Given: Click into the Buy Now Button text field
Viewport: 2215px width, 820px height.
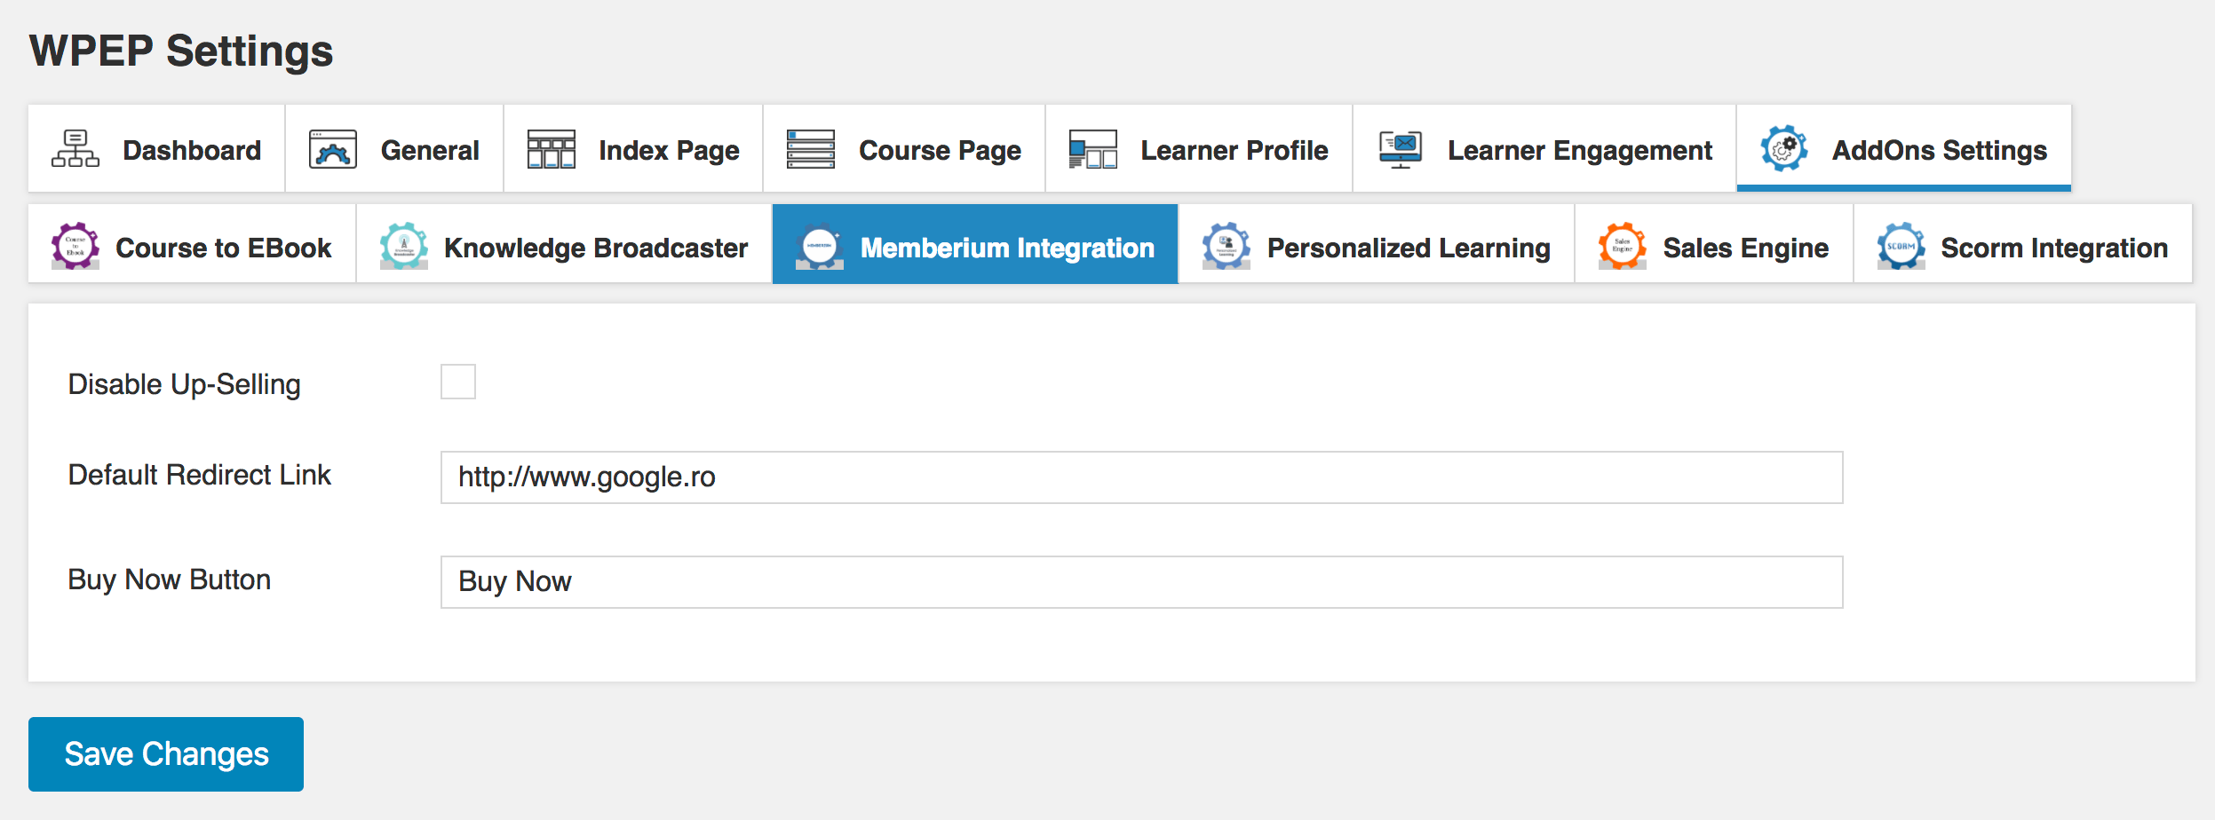Looking at the screenshot, I should click(x=1140, y=582).
